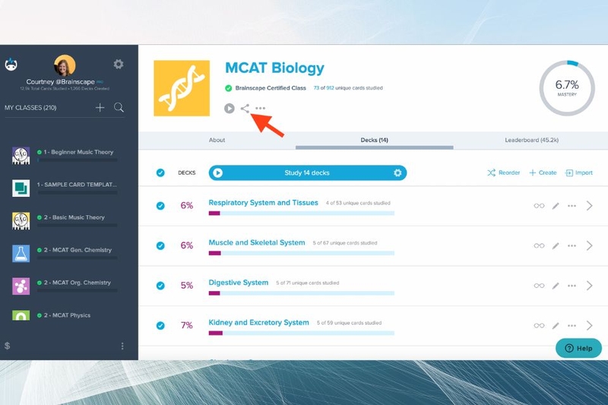Uncheck the Respiratory System and Tissues checkbox
Screen dimensions: 608x405
point(160,206)
